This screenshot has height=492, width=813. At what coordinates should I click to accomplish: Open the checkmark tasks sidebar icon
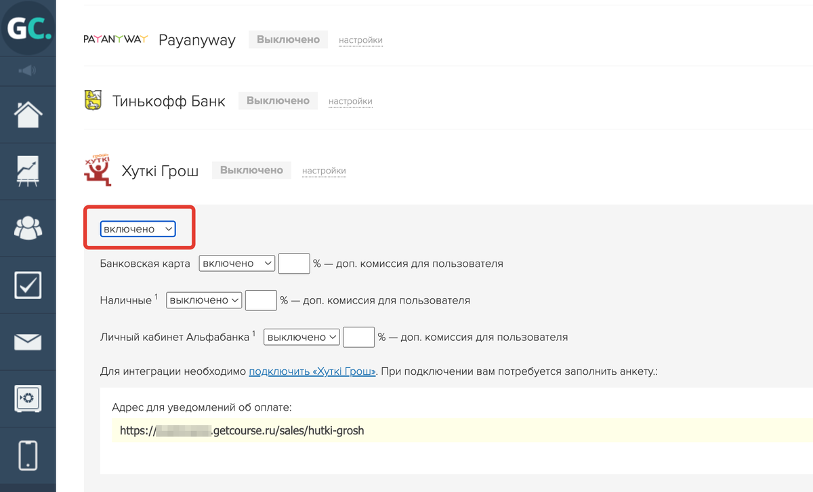[x=28, y=285]
